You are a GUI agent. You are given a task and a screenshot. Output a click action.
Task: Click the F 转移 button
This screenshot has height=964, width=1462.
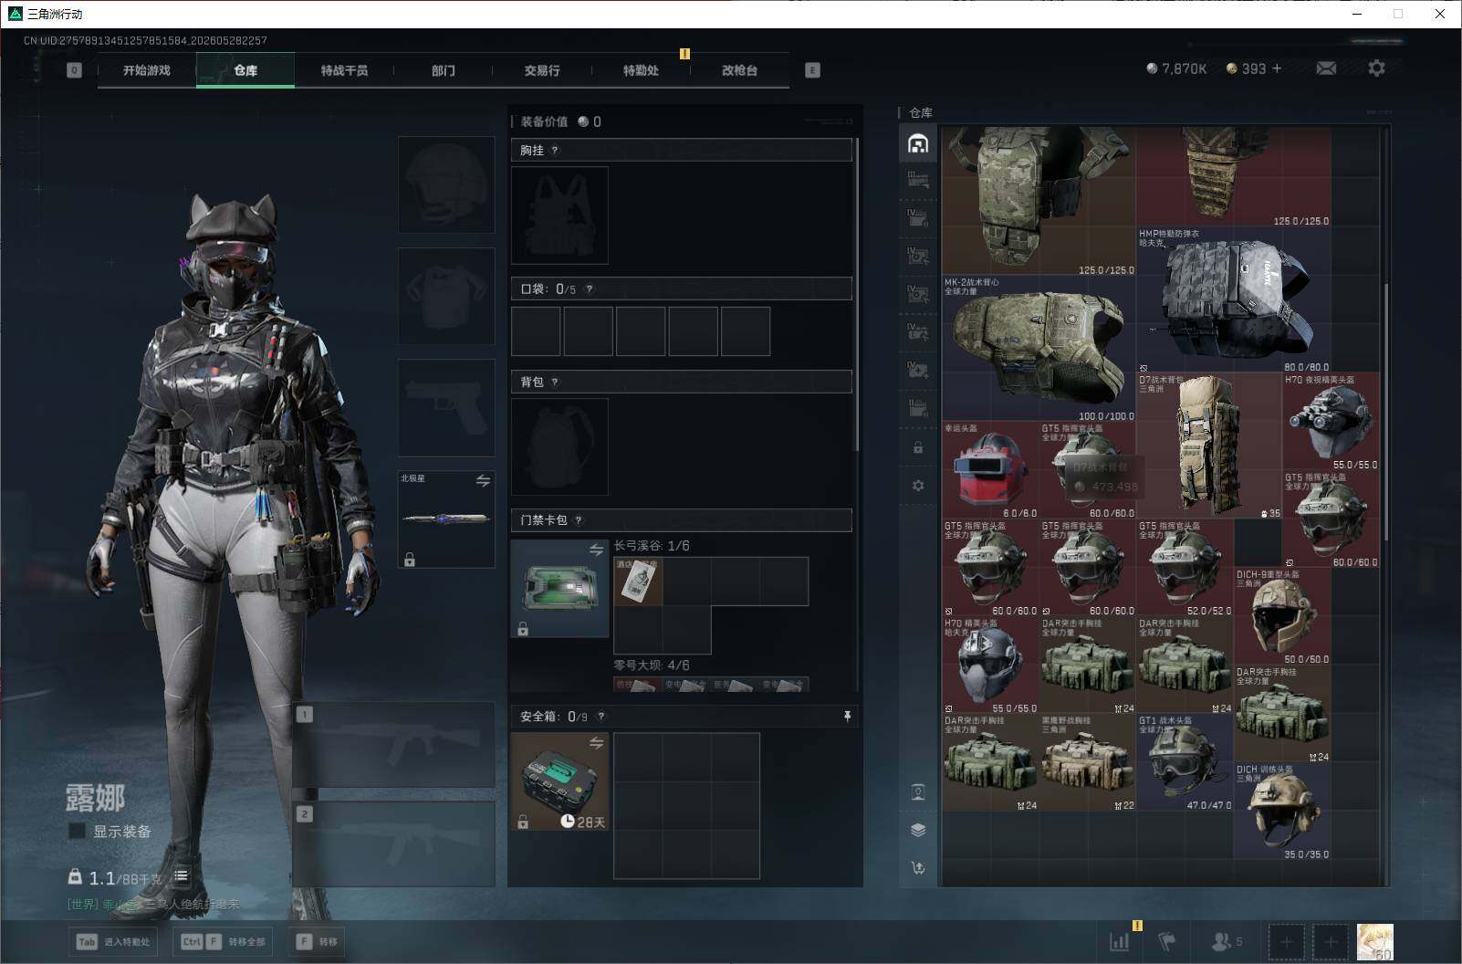(x=318, y=941)
